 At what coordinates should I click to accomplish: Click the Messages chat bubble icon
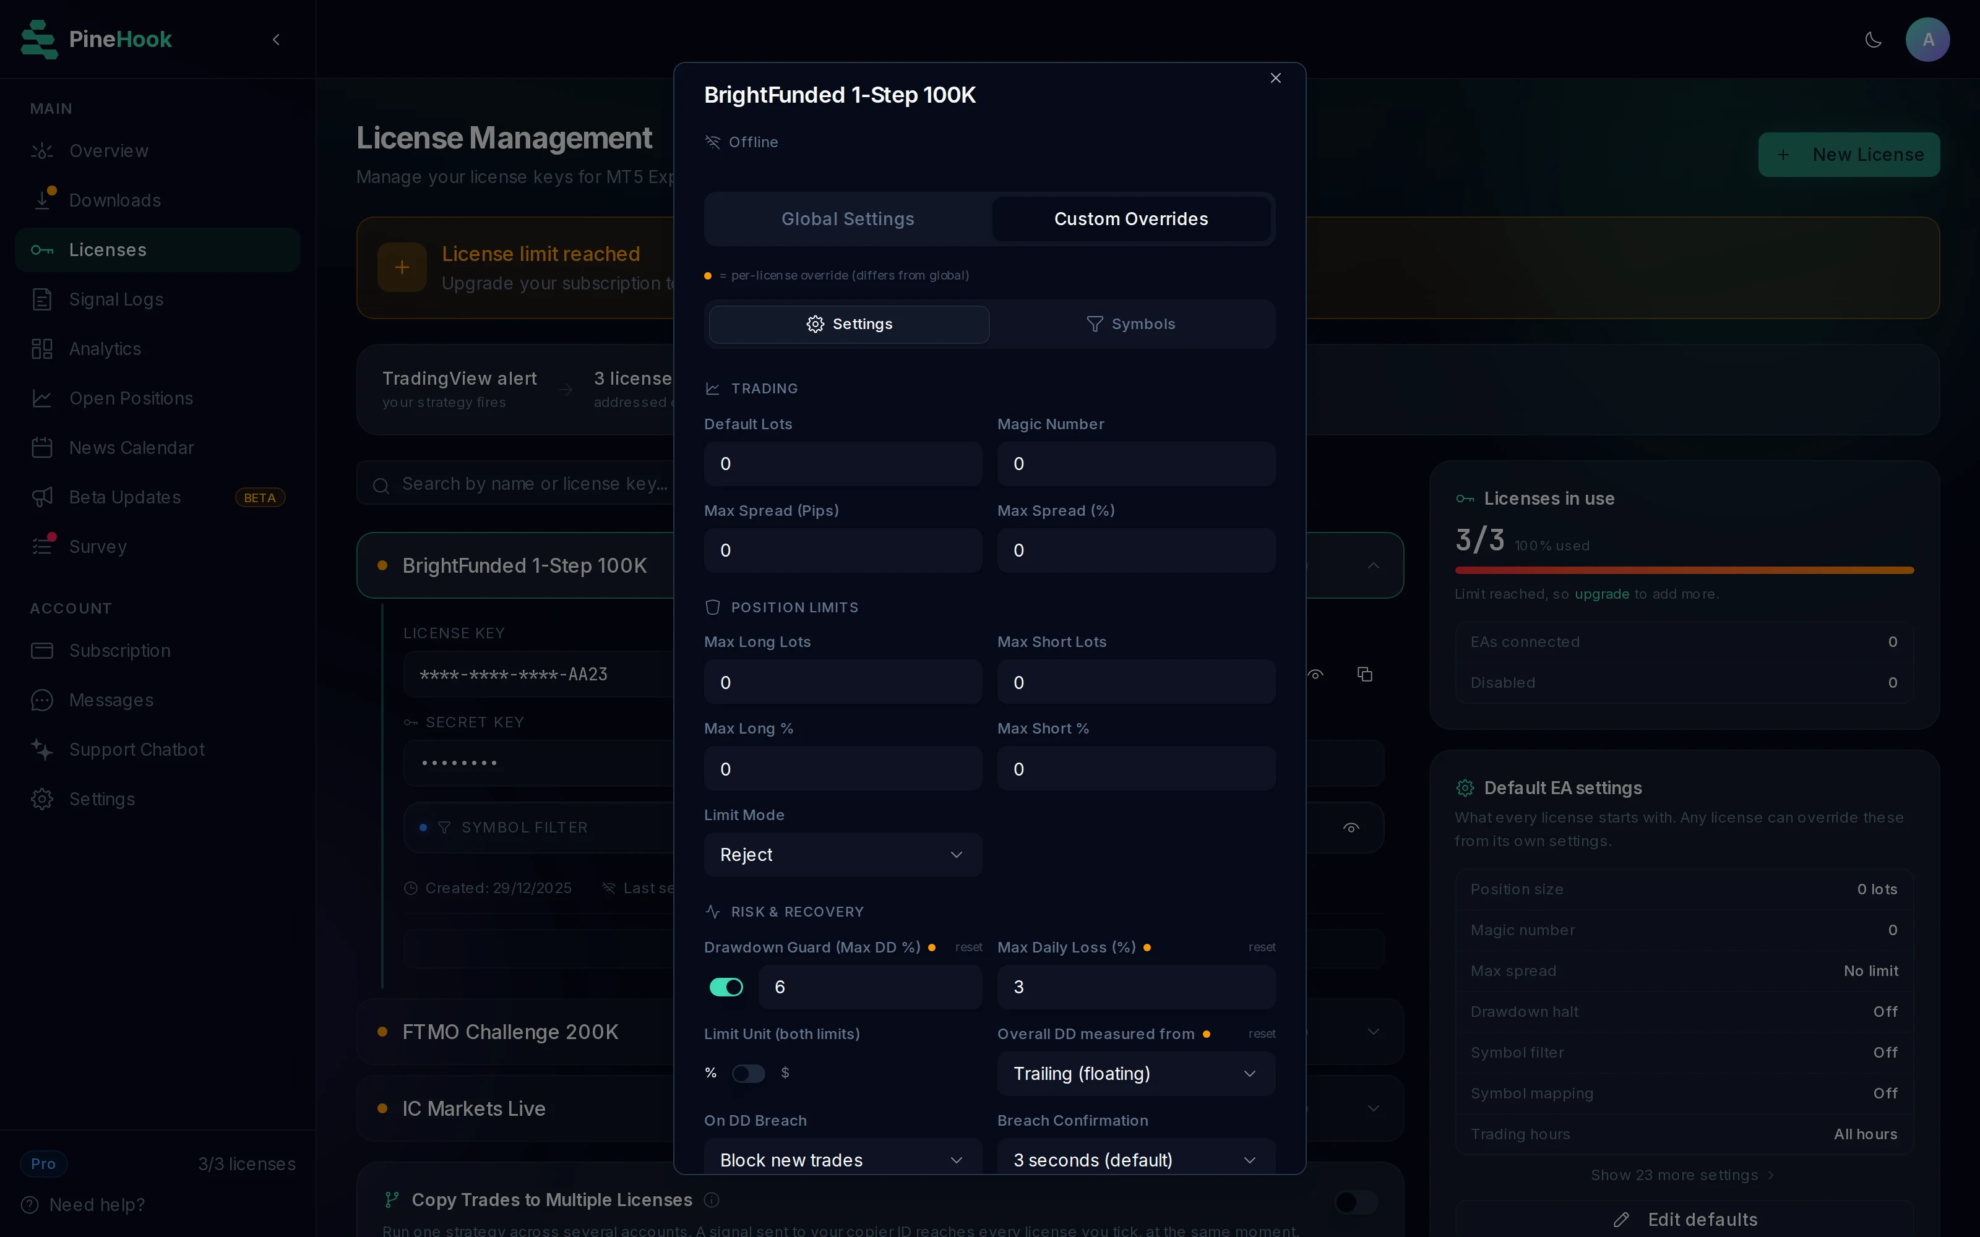pos(41,700)
